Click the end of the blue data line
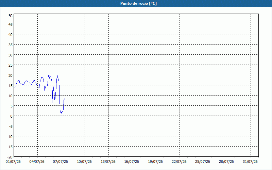This screenshot has height=170, width=272. tap(65, 99)
